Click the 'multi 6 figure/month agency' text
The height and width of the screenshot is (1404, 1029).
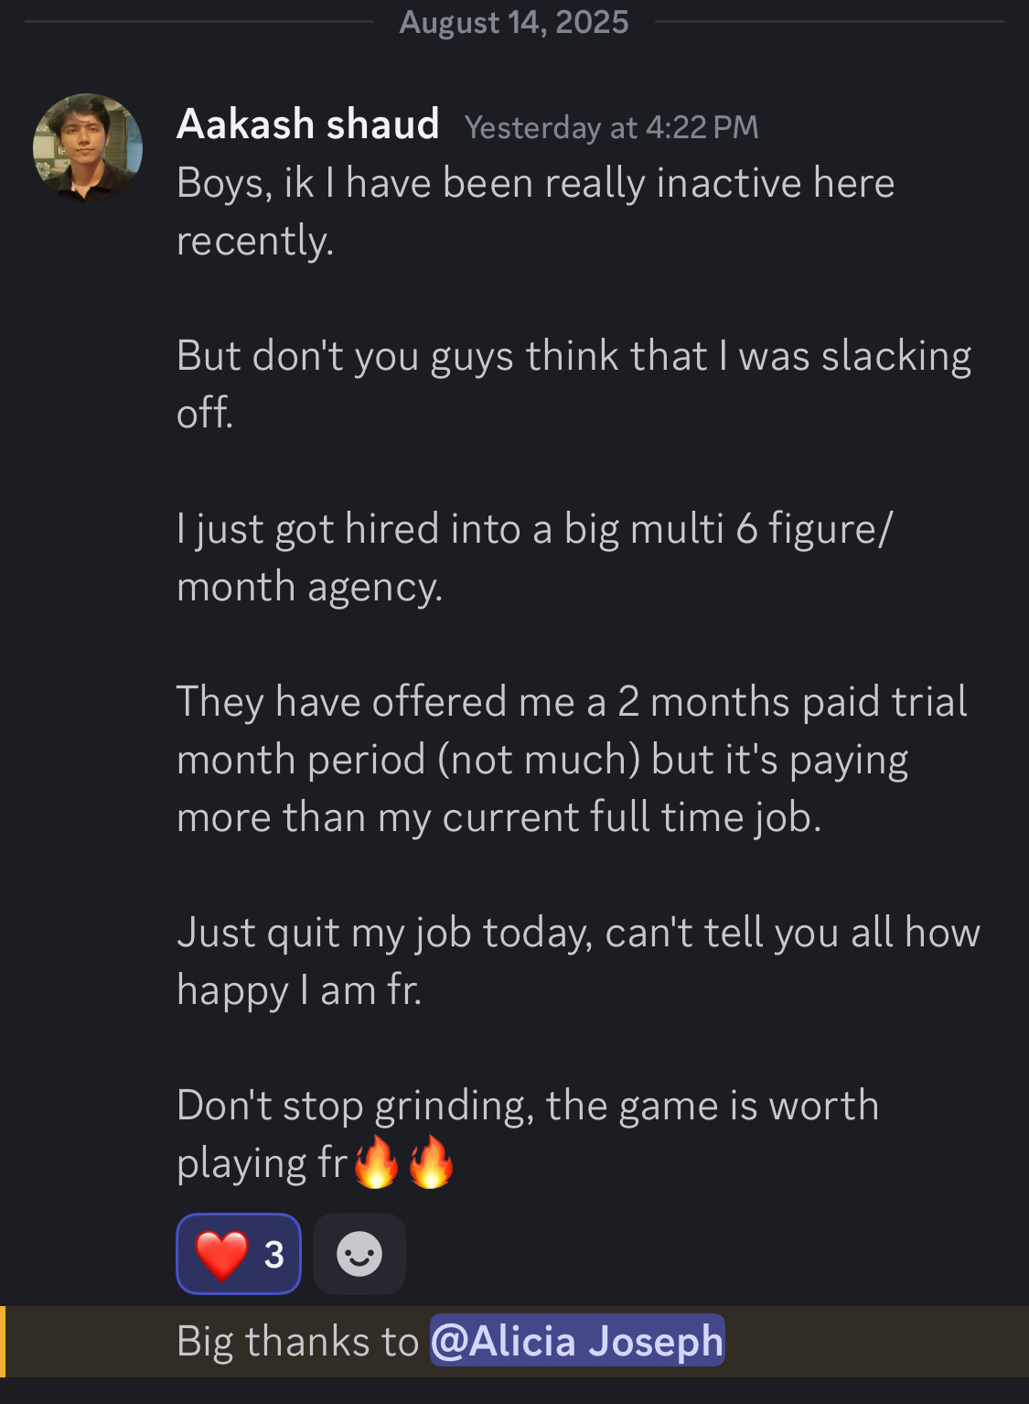coord(534,557)
